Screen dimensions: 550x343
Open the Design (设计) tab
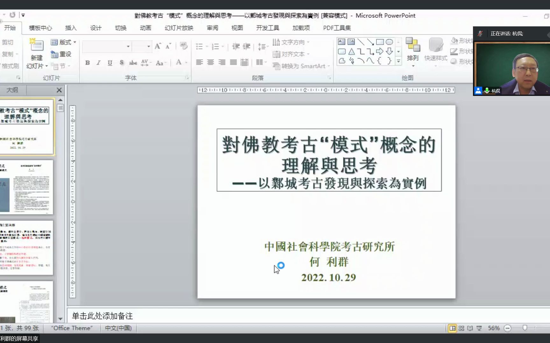(x=95, y=28)
